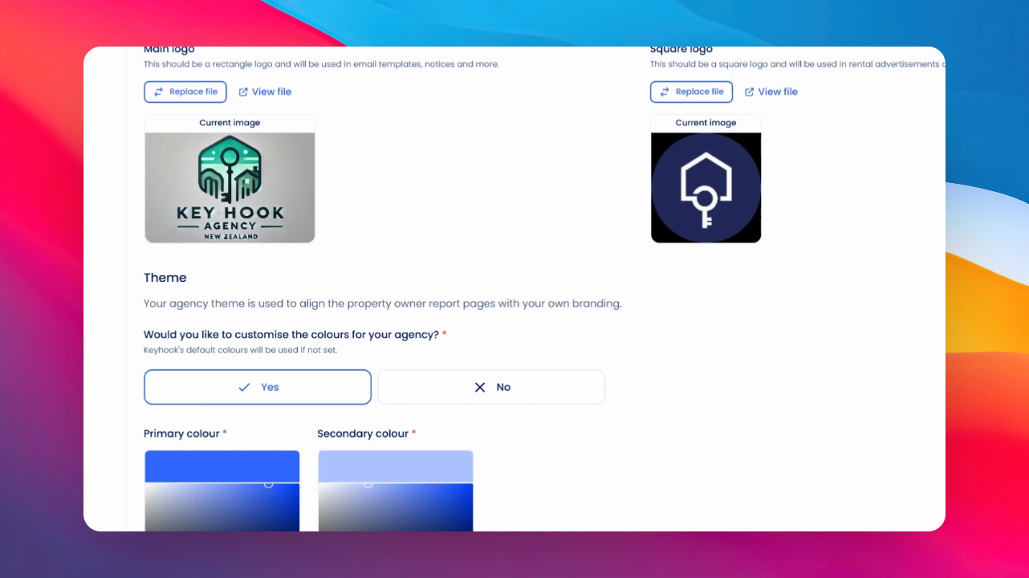Open View file link for Main logo

pos(265,92)
